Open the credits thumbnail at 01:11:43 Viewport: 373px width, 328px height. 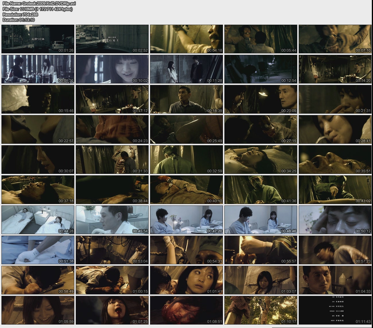335,310
